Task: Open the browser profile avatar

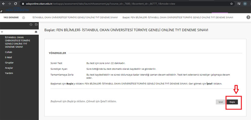Action: [245, 3]
